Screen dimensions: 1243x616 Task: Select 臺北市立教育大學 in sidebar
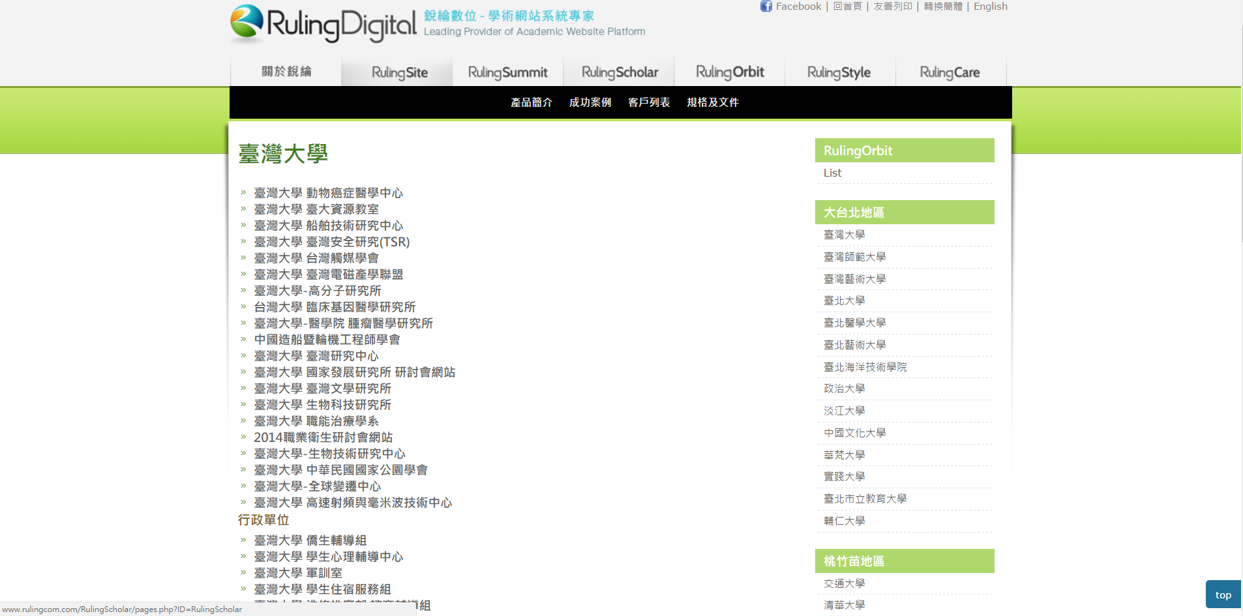[865, 499]
